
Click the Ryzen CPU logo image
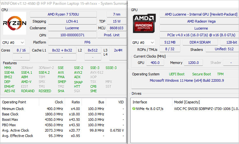(15, 23)
